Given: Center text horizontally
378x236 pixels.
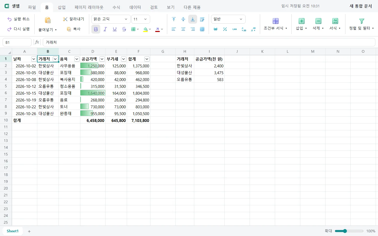Looking at the screenshot, I should pyautogui.click(x=183, y=29).
